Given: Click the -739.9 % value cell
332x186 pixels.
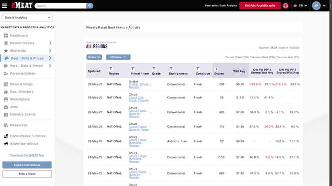Looking at the screenshot, I should pyautogui.click(x=255, y=85).
